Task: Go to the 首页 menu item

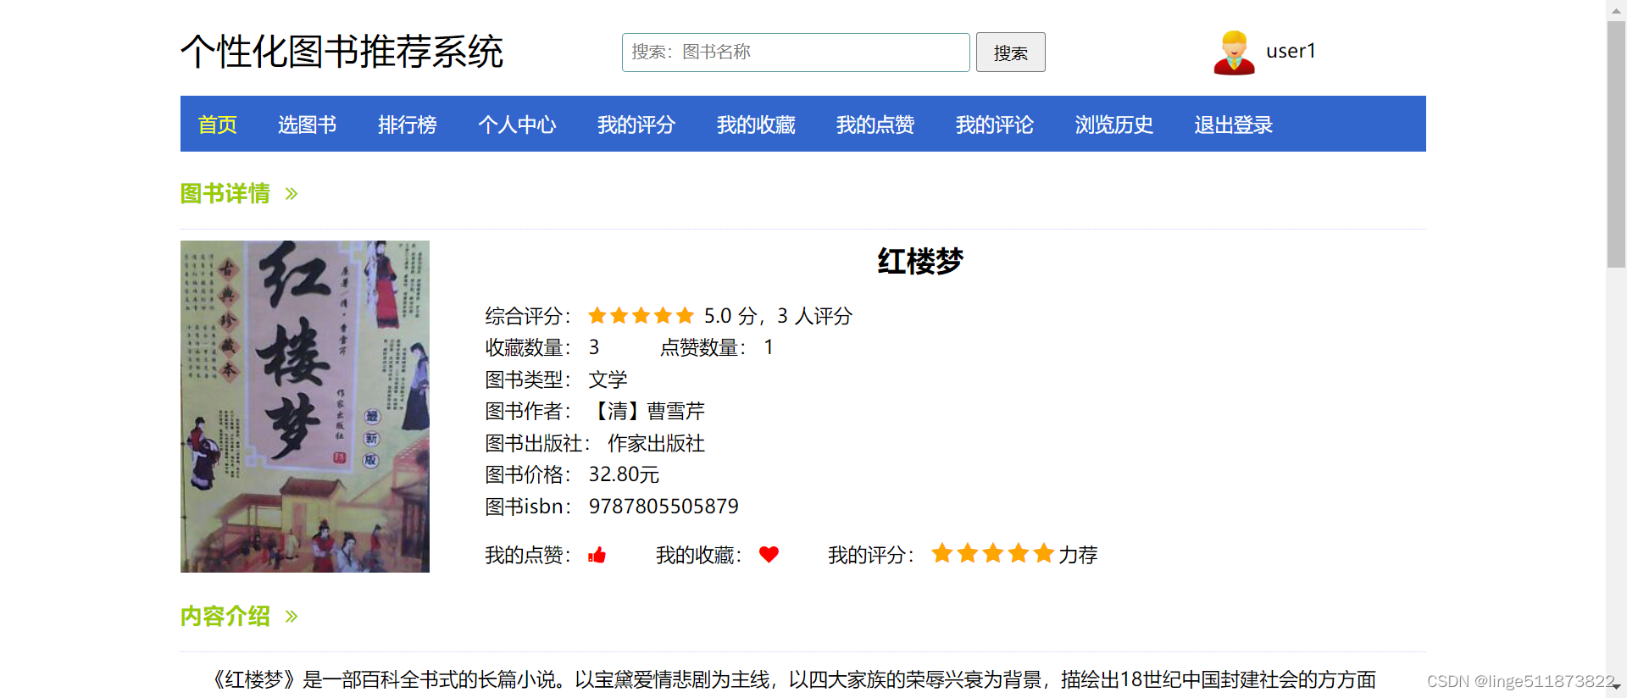Action: (x=217, y=125)
